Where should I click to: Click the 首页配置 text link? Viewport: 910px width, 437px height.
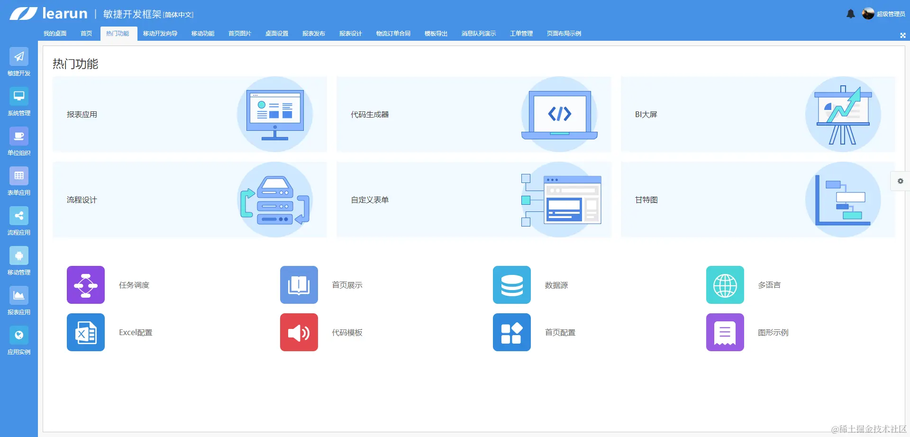(560, 332)
